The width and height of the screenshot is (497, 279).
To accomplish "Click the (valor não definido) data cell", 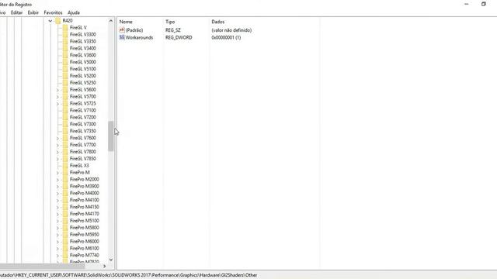I will pos(231,30).
